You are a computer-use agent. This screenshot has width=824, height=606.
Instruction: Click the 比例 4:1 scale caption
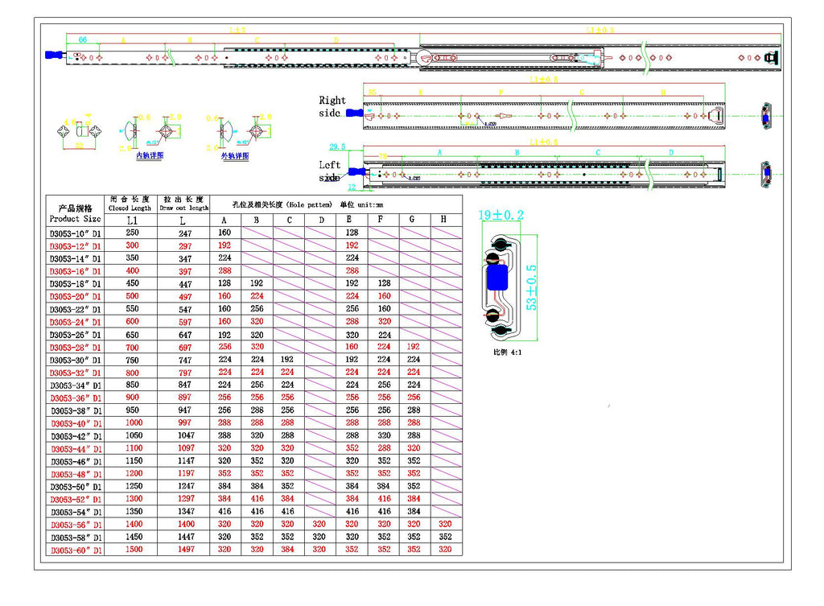click(507, 352)
